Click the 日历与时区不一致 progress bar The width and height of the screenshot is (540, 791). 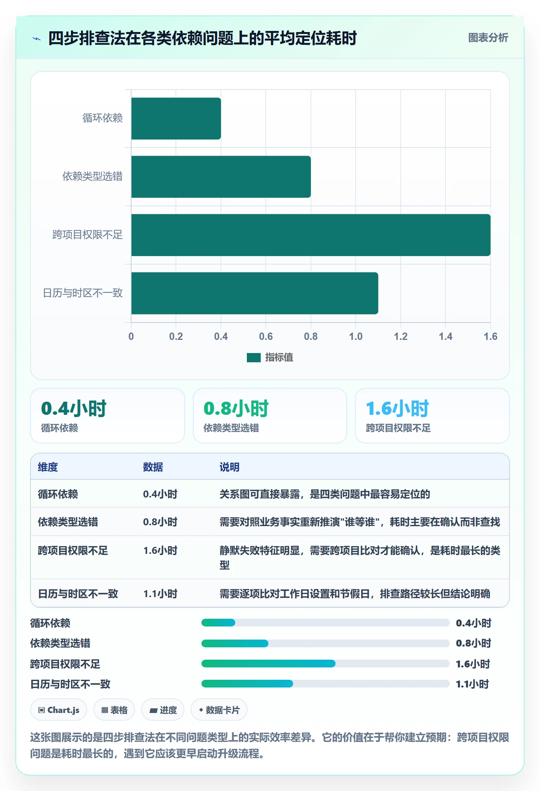pos(325,684)
